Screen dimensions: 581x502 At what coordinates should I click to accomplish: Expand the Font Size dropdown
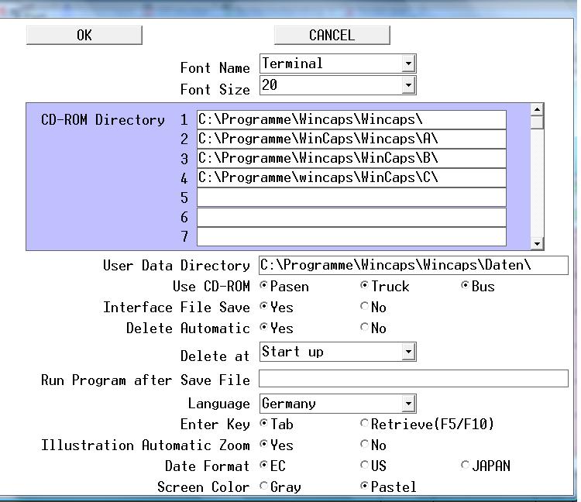pyautogui.click(x=408, y=85)
